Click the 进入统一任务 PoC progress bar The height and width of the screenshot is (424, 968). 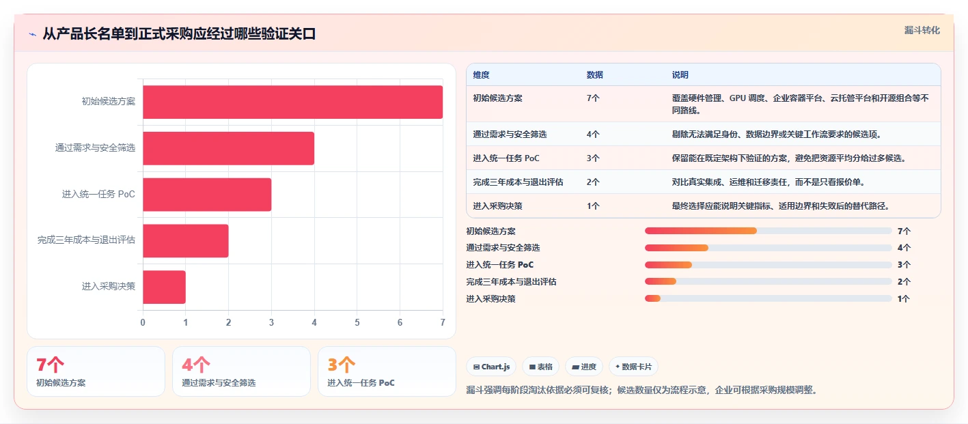(x=769, y=264)
